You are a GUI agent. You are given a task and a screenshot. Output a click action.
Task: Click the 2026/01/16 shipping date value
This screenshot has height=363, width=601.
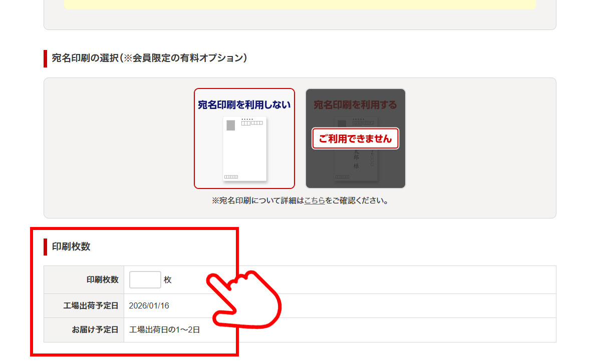coord(149,305)
